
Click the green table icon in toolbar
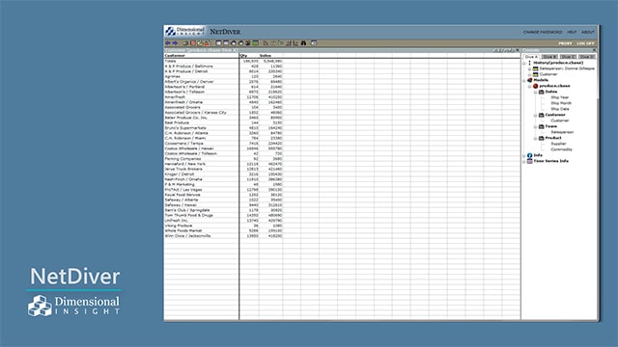point(255,42)
